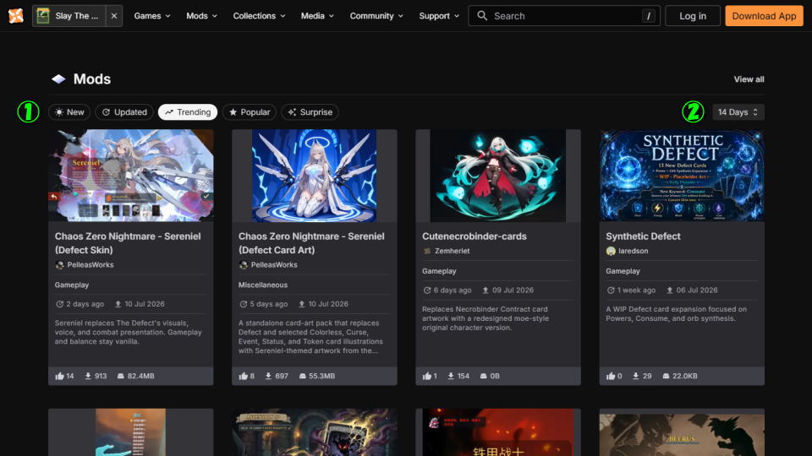
Task: Click the updated clock icon next to 2 days ago
Action: tap(59, 304)
